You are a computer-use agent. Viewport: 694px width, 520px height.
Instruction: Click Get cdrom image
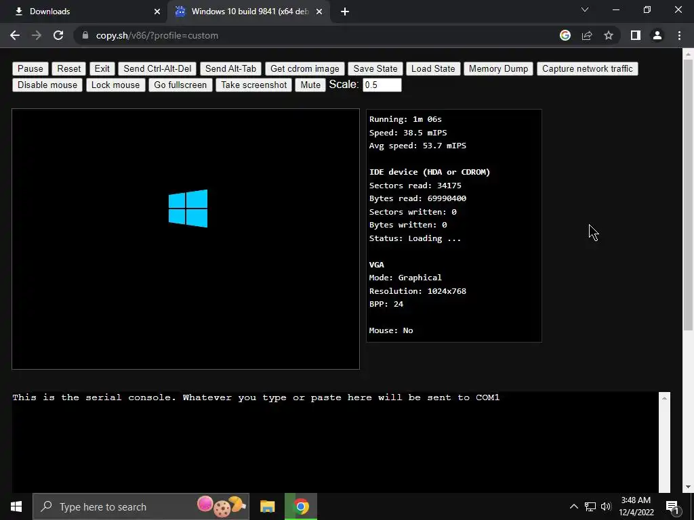point(305,68)
